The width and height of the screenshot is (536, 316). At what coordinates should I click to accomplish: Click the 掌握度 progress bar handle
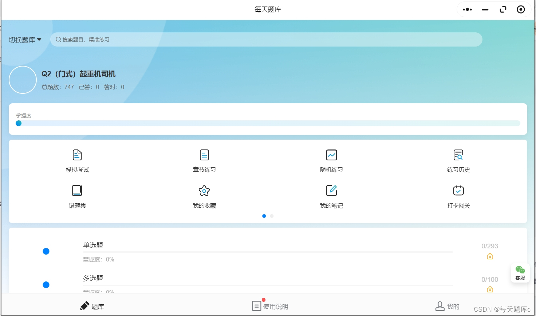click(x=19, y=123)
